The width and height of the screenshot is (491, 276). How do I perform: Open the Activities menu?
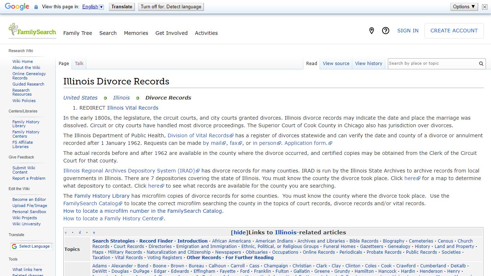(206, 33)
